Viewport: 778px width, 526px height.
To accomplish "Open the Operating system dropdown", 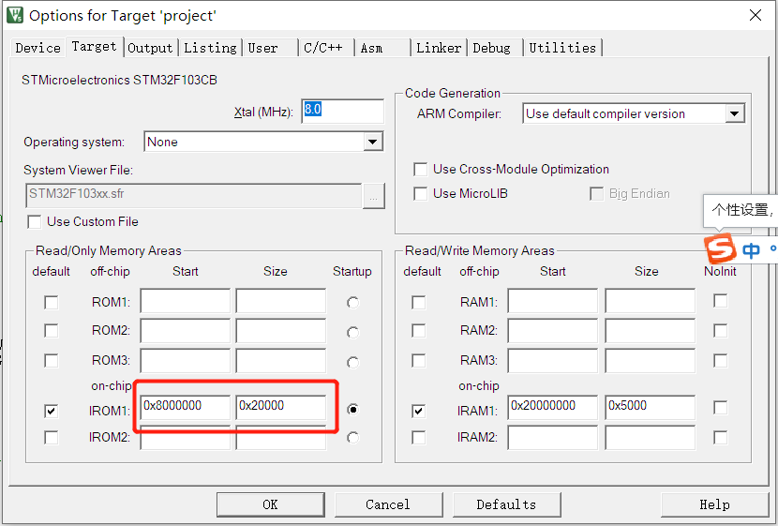I will click(x=373, y=142).
